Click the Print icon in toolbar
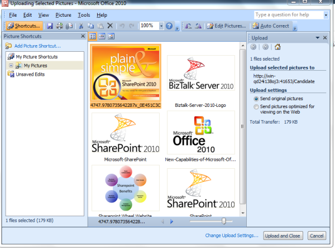335x250 pixels. pos(59,26)
